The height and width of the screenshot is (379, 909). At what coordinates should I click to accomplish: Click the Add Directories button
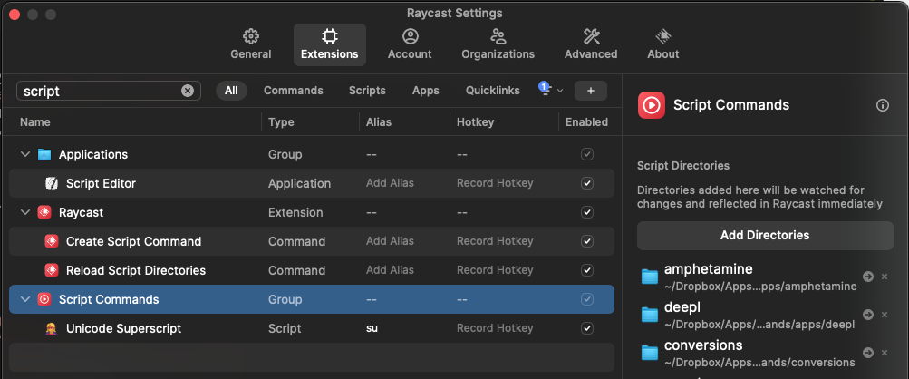(765, 235)
